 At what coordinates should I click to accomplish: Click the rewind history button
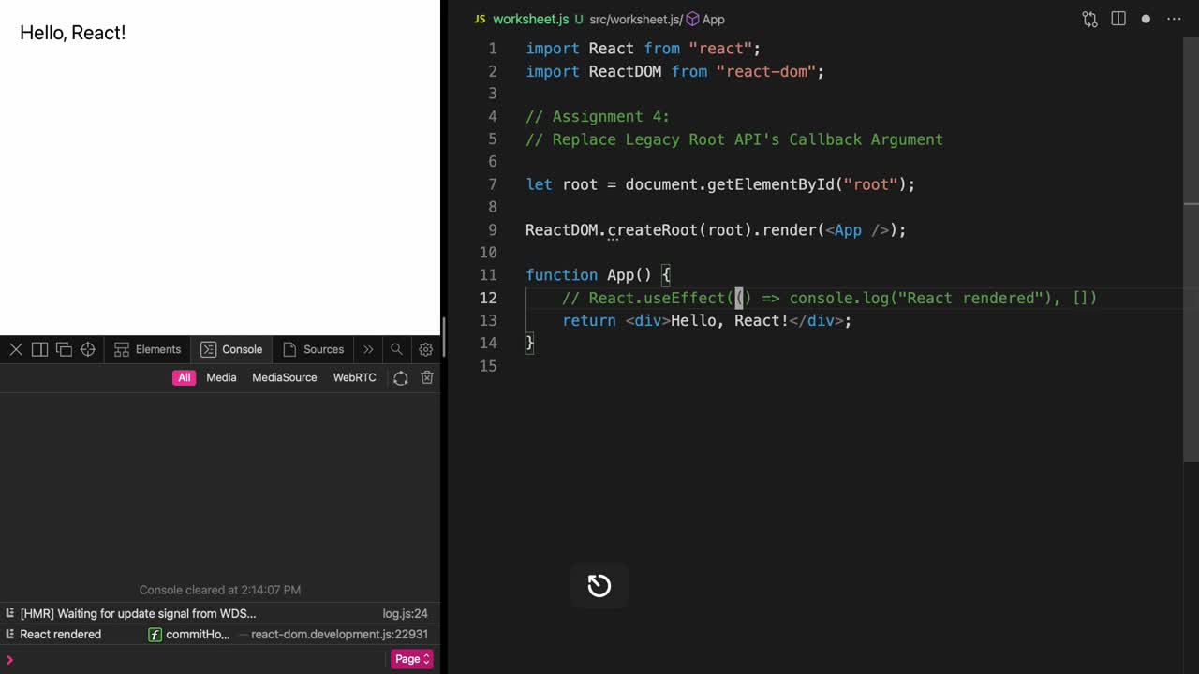(599, 586)
